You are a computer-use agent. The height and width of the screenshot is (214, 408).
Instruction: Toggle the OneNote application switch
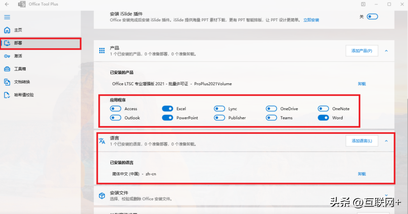click(323, 109)
